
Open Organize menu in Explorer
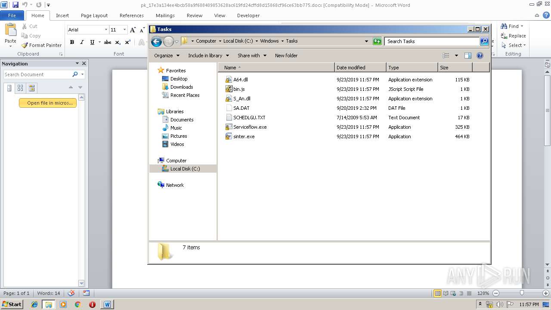point(166,56)
